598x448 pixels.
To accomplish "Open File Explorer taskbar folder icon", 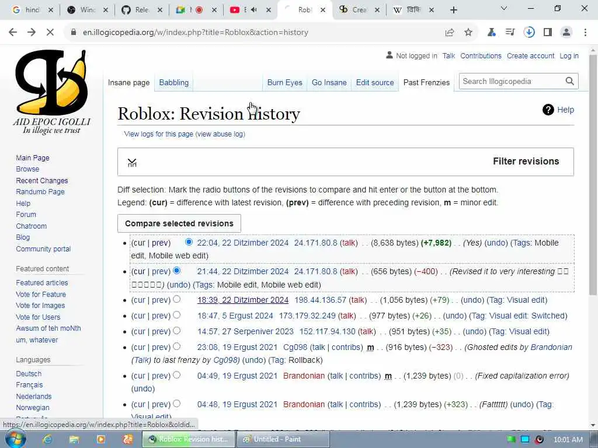I will pos(74,439).
